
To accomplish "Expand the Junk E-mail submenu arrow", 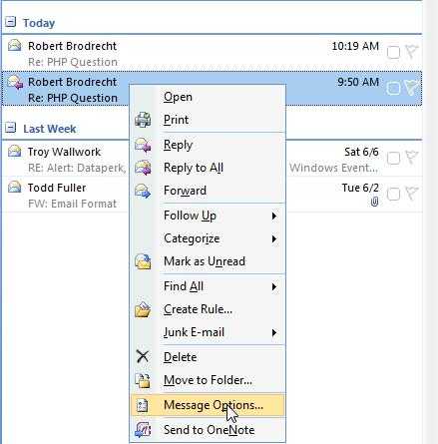I will (274, 332).
